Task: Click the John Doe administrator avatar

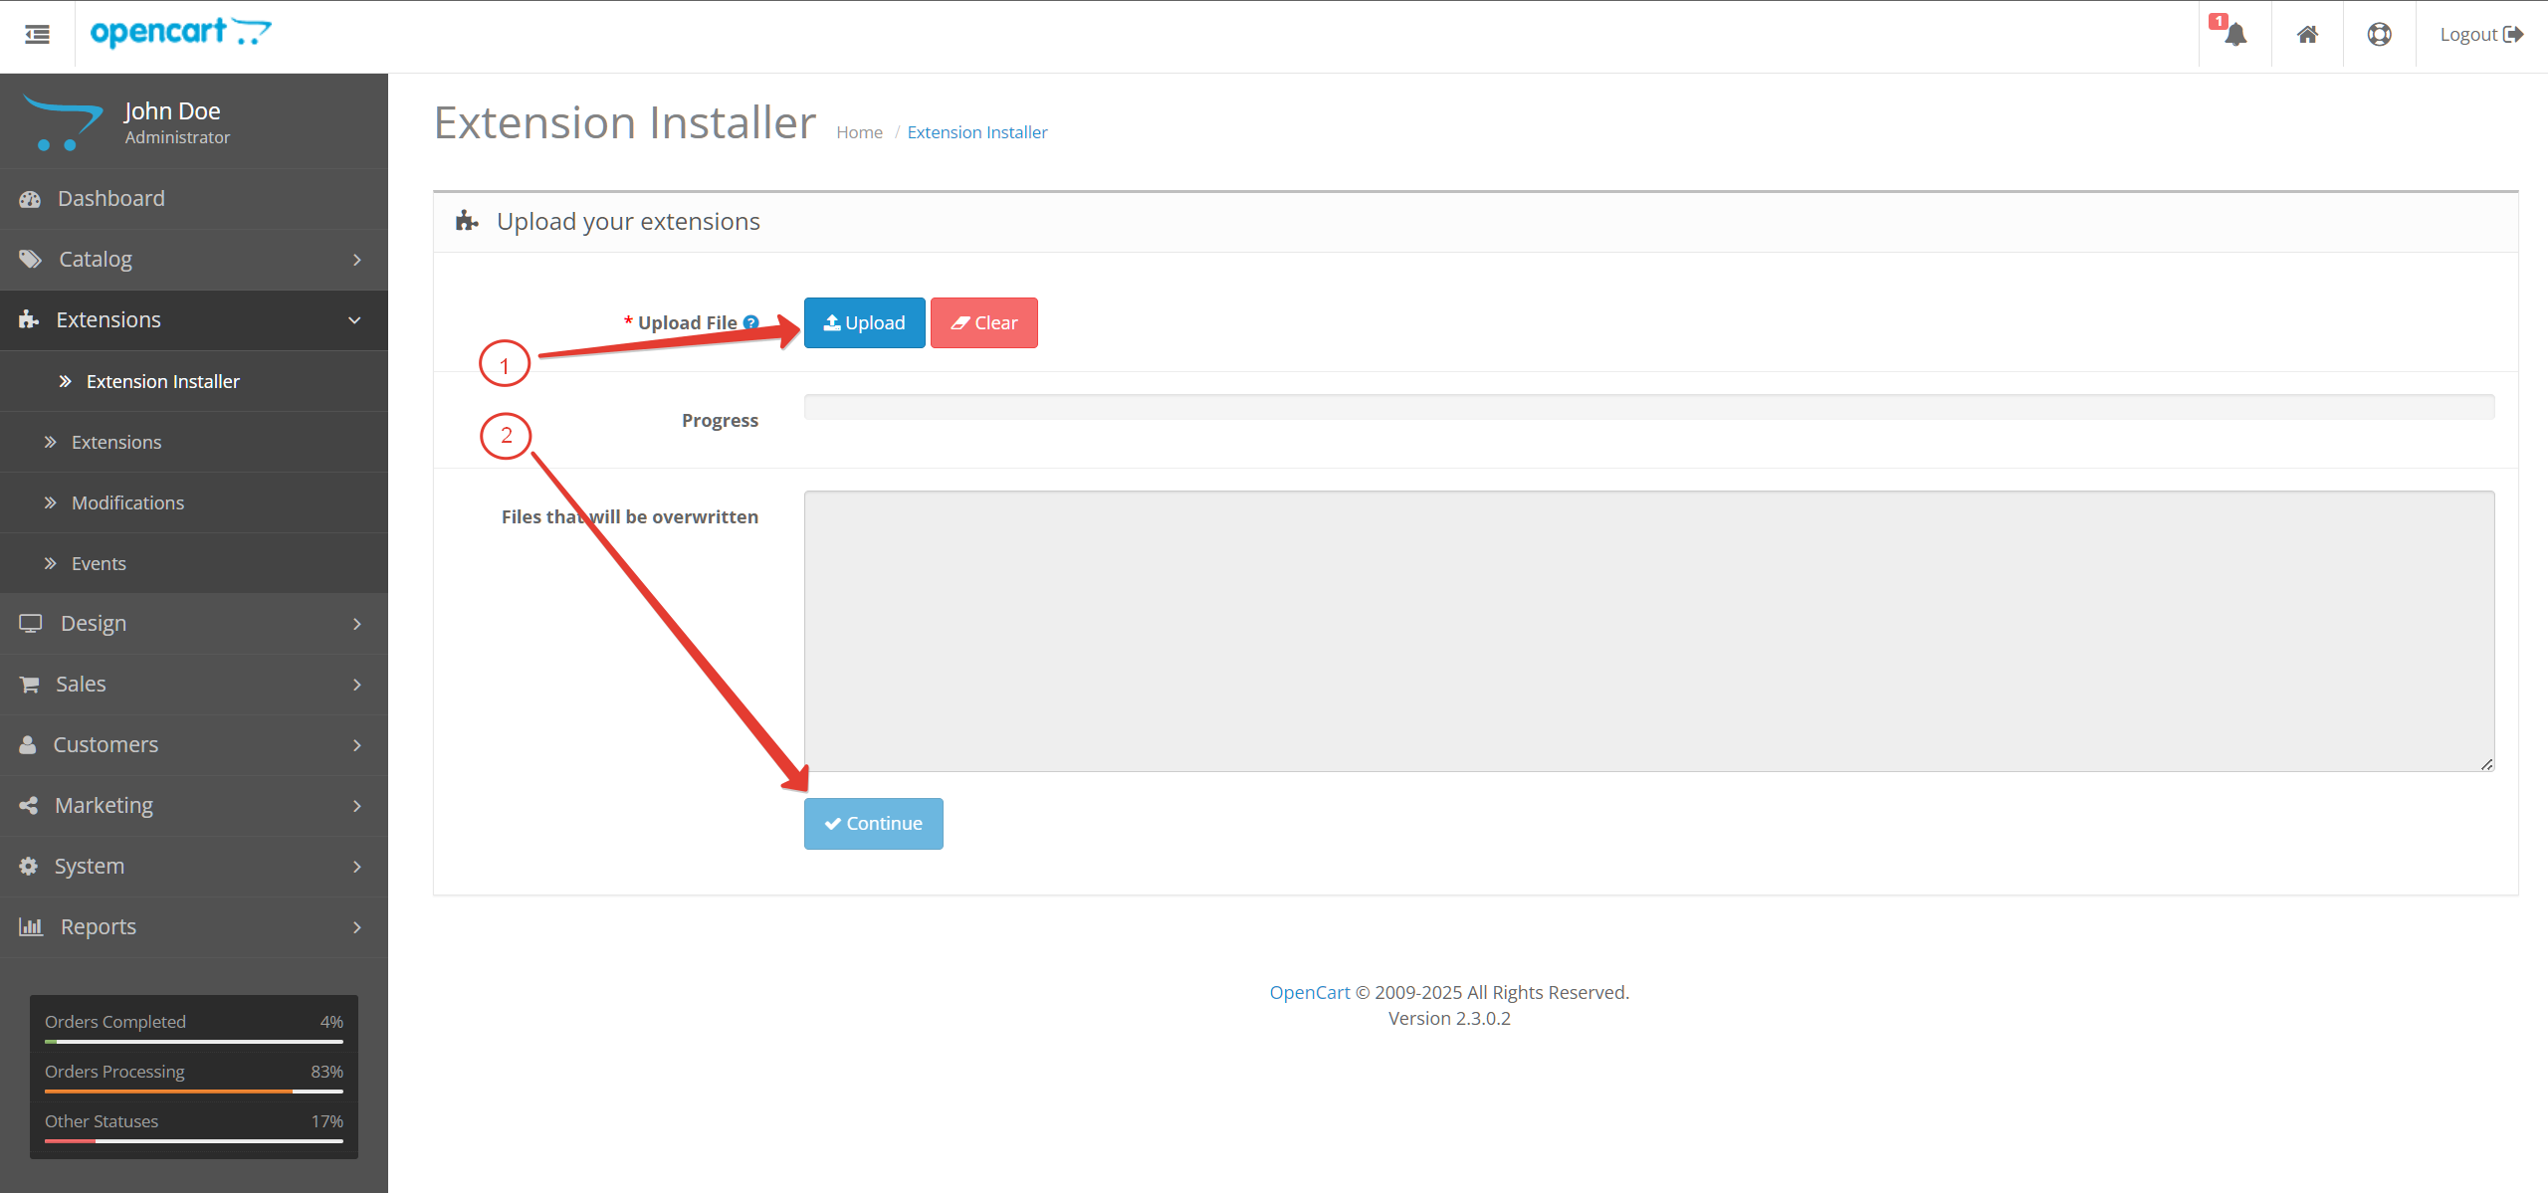Action: click(x=62, y=120)
